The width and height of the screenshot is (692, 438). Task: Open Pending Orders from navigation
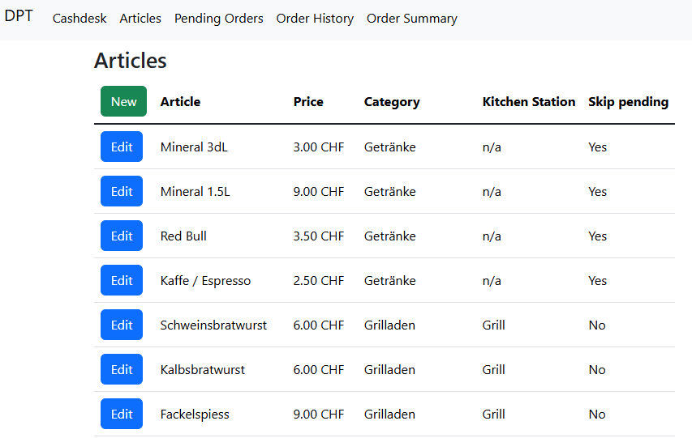click(x=218, y=19)
